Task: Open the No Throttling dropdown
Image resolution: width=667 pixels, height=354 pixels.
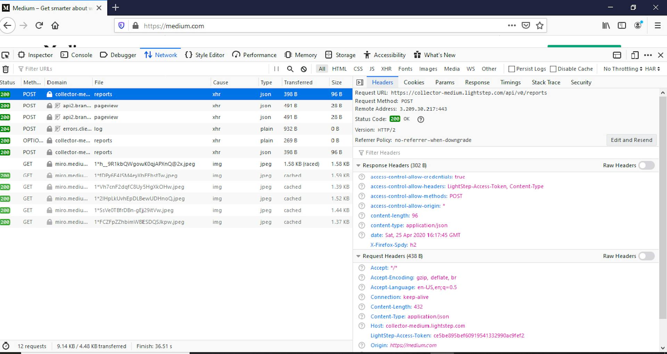Action: click(x=622, y=69)
